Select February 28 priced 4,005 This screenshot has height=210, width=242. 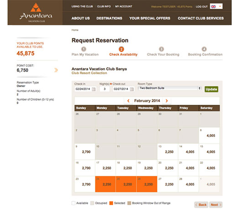pos(189,184)
